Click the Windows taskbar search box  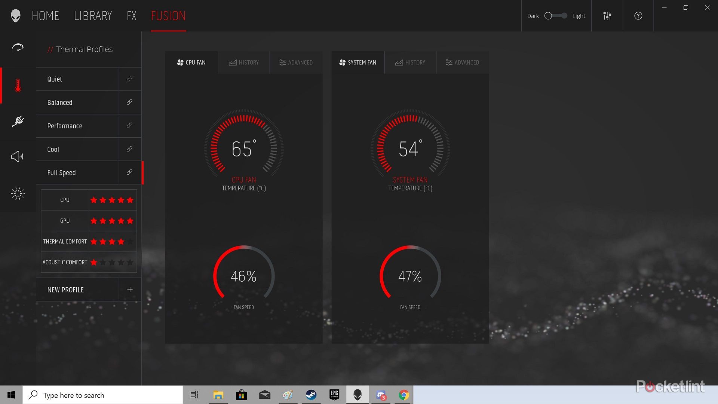tap(103, 395)
